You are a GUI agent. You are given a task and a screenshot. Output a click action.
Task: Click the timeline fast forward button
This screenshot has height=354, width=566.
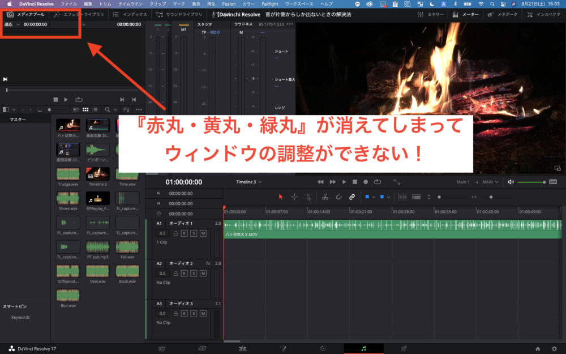[x=332, y=182]
